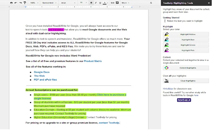214x133 pixels.
Task: Collapse the toolbar with the double chevron
Action: (151, 3)
